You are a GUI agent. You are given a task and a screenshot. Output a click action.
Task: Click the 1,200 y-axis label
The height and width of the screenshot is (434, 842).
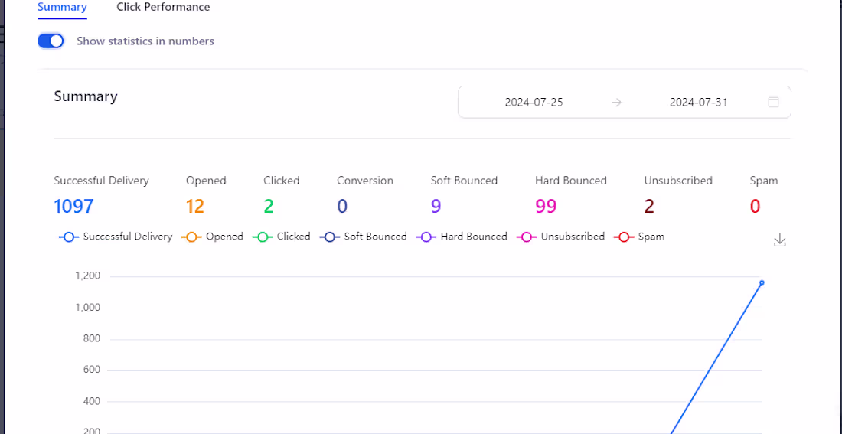tap(88, 276)
